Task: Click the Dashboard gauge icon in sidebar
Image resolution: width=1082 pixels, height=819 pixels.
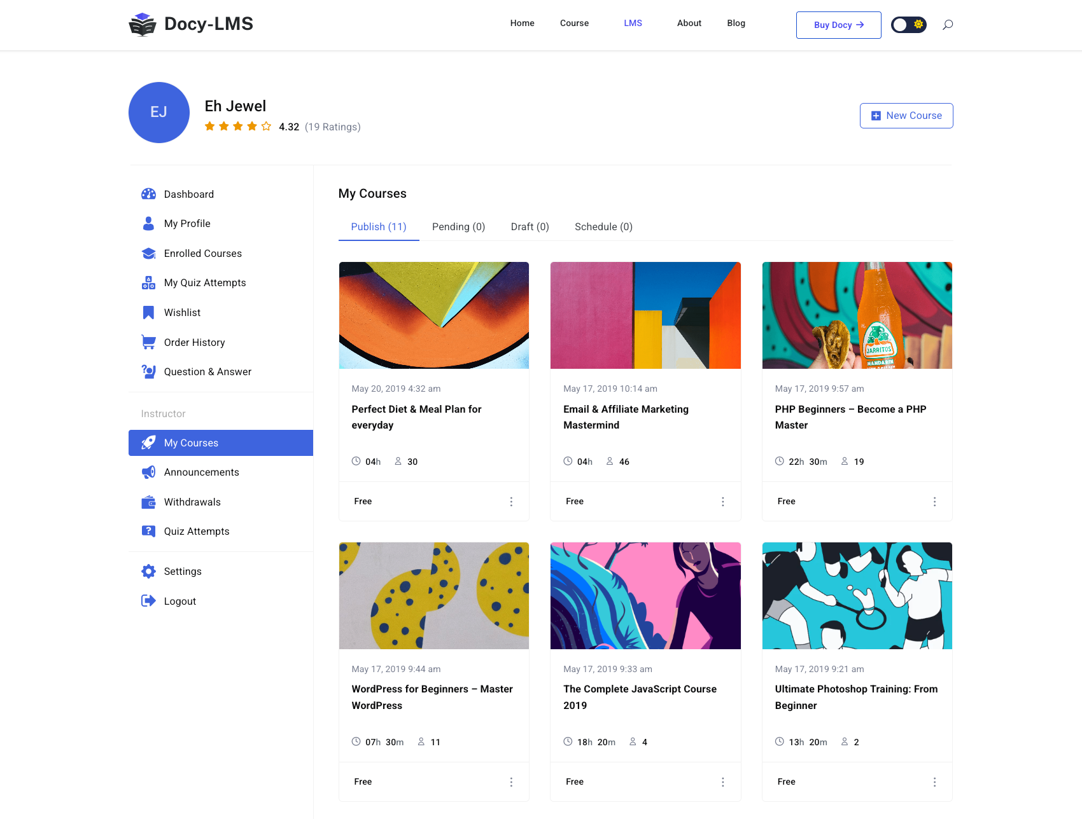Action: tap(148, 194)
